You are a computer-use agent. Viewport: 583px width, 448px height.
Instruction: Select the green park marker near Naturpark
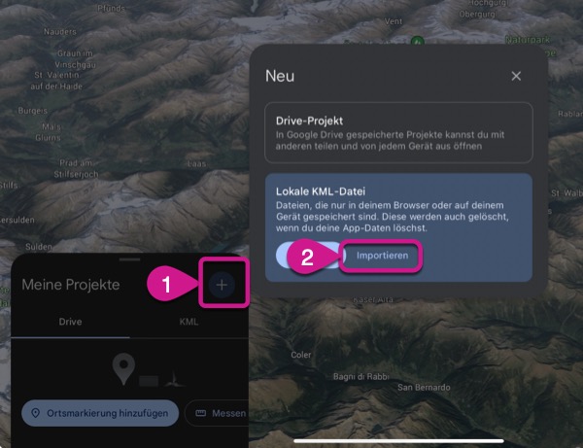click(x=418, y=40)
